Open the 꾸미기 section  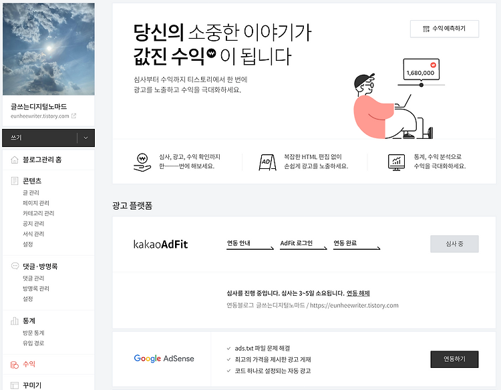[32, 385]
